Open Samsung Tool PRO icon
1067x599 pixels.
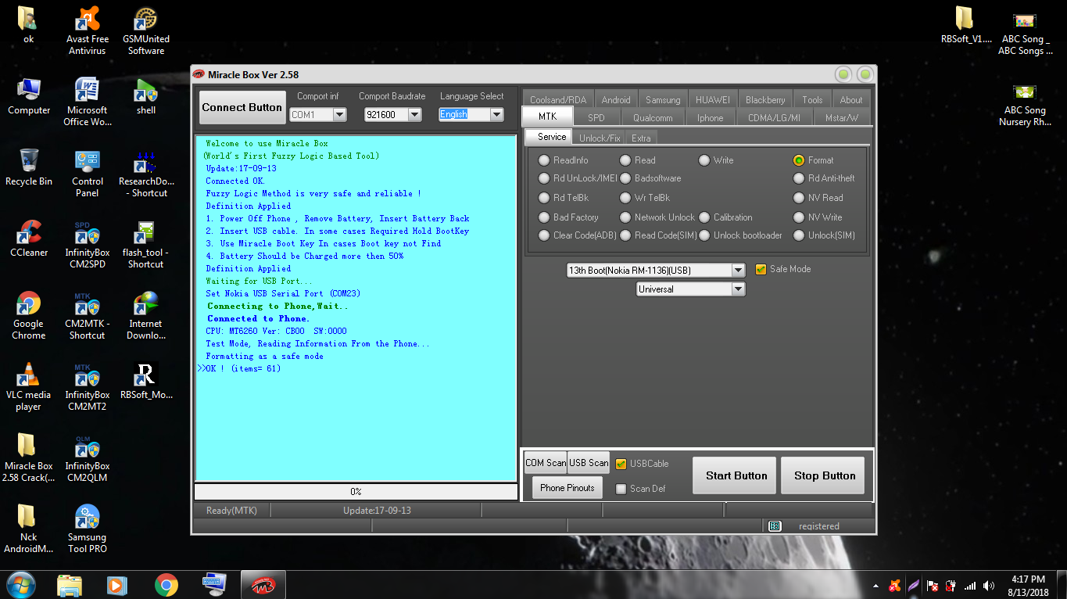coord(87,529)
